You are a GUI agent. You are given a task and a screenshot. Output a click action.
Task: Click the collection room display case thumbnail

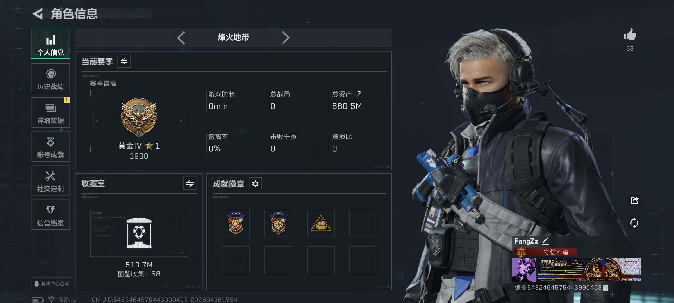point(139,233)
